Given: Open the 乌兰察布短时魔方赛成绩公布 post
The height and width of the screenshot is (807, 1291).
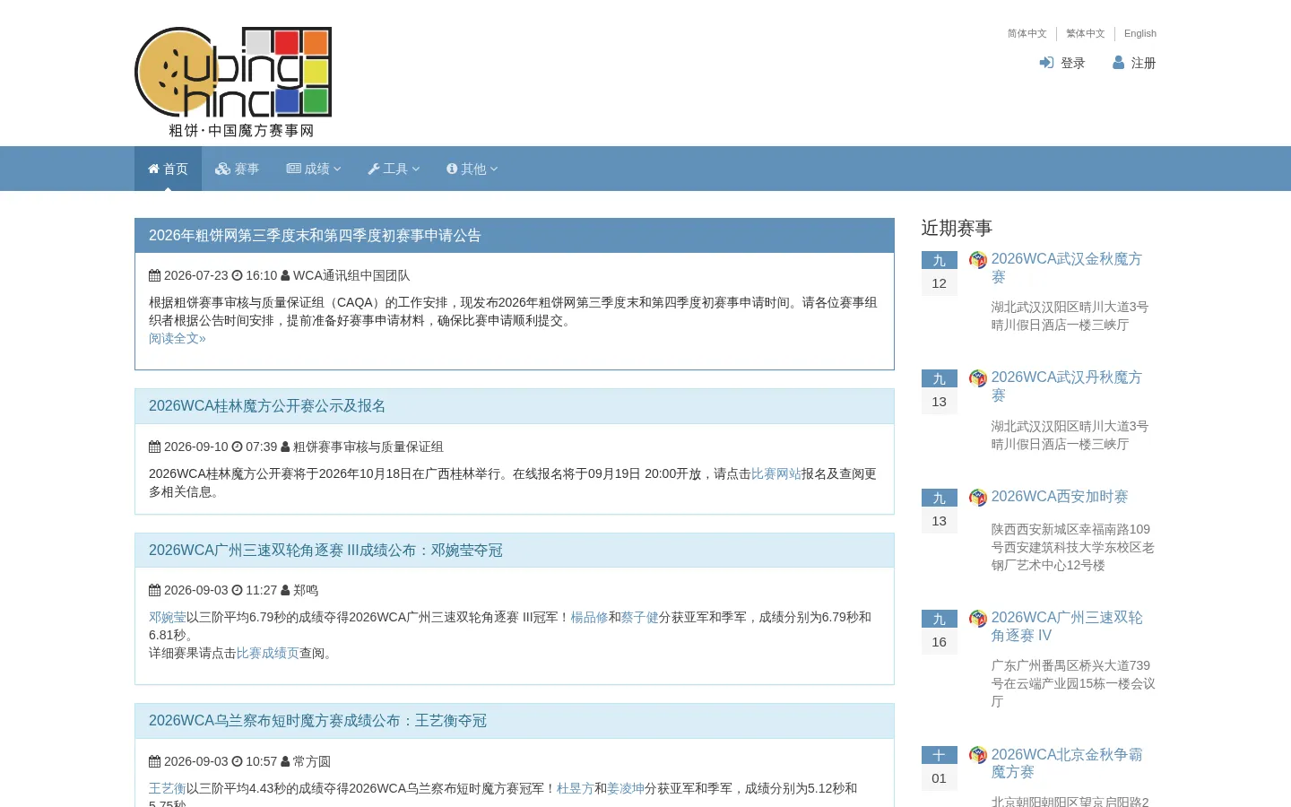Looking at the screenshot, I should click(x=317, y=721).
